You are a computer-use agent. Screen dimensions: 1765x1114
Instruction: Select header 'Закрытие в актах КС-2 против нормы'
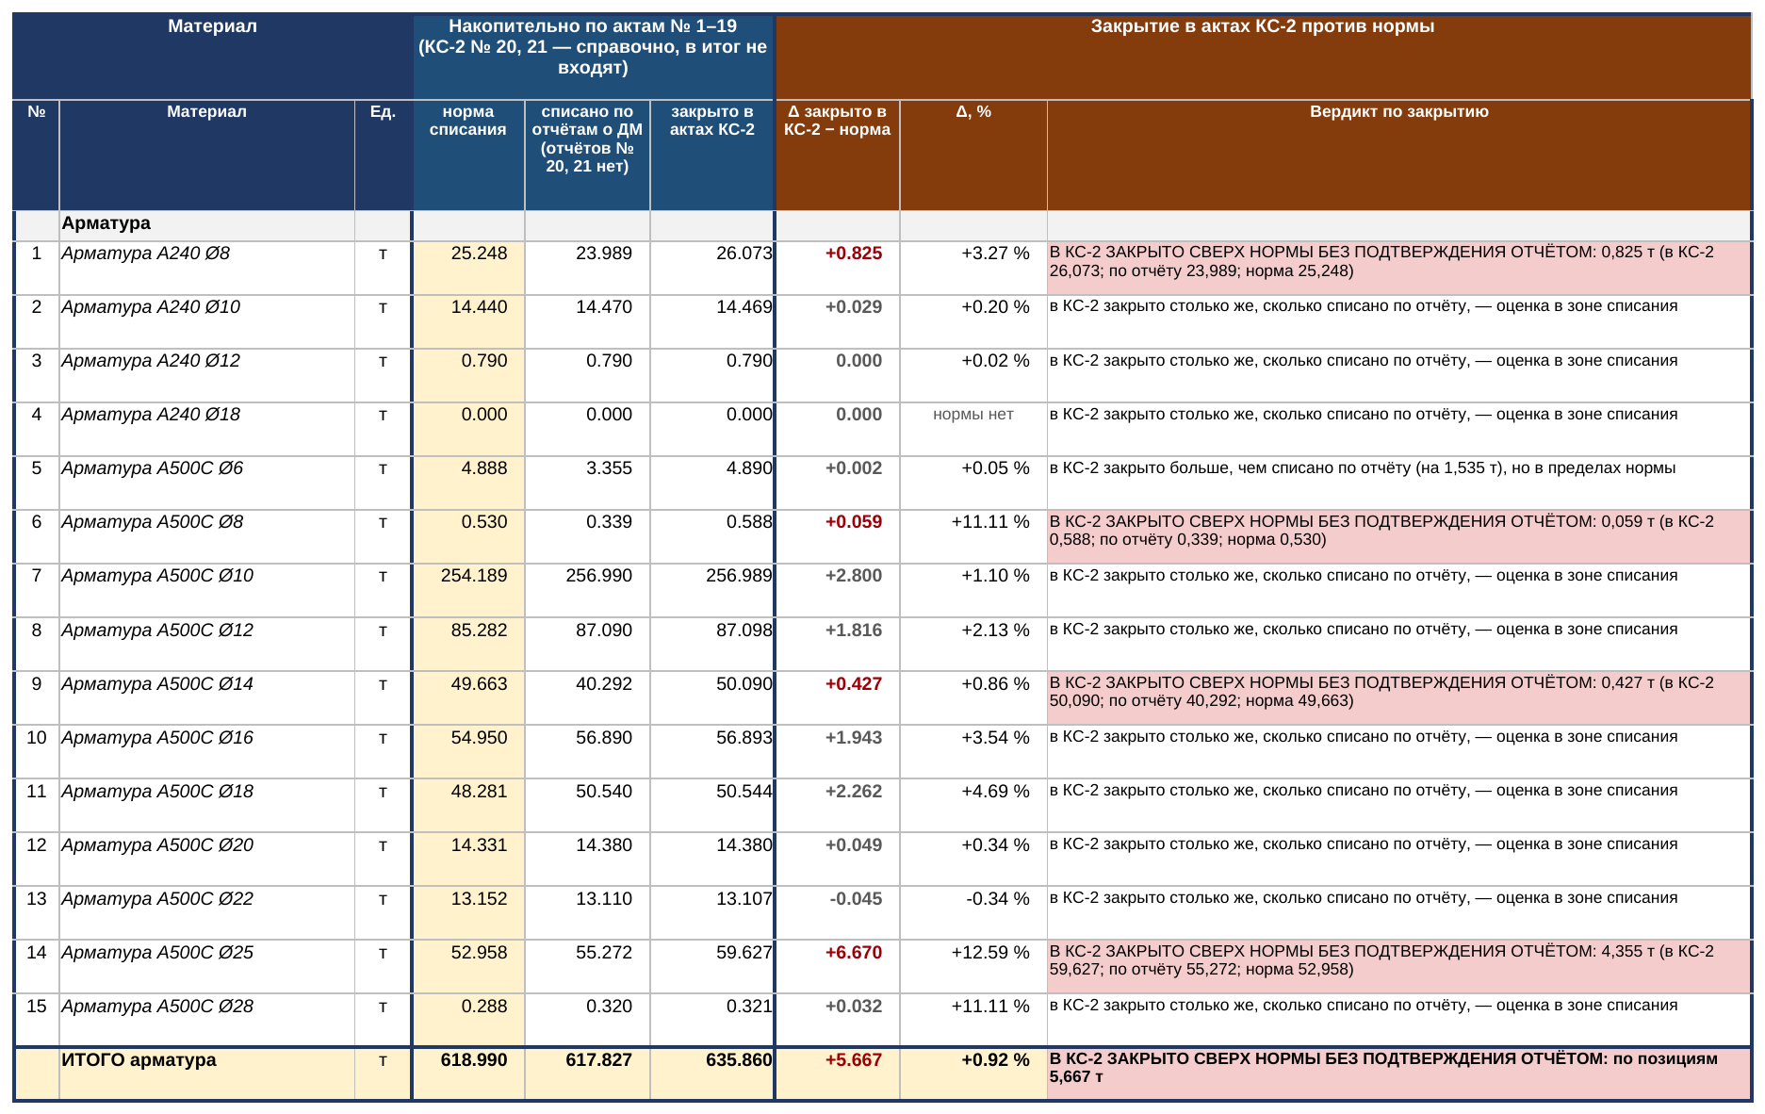(x=1263, y=57)
